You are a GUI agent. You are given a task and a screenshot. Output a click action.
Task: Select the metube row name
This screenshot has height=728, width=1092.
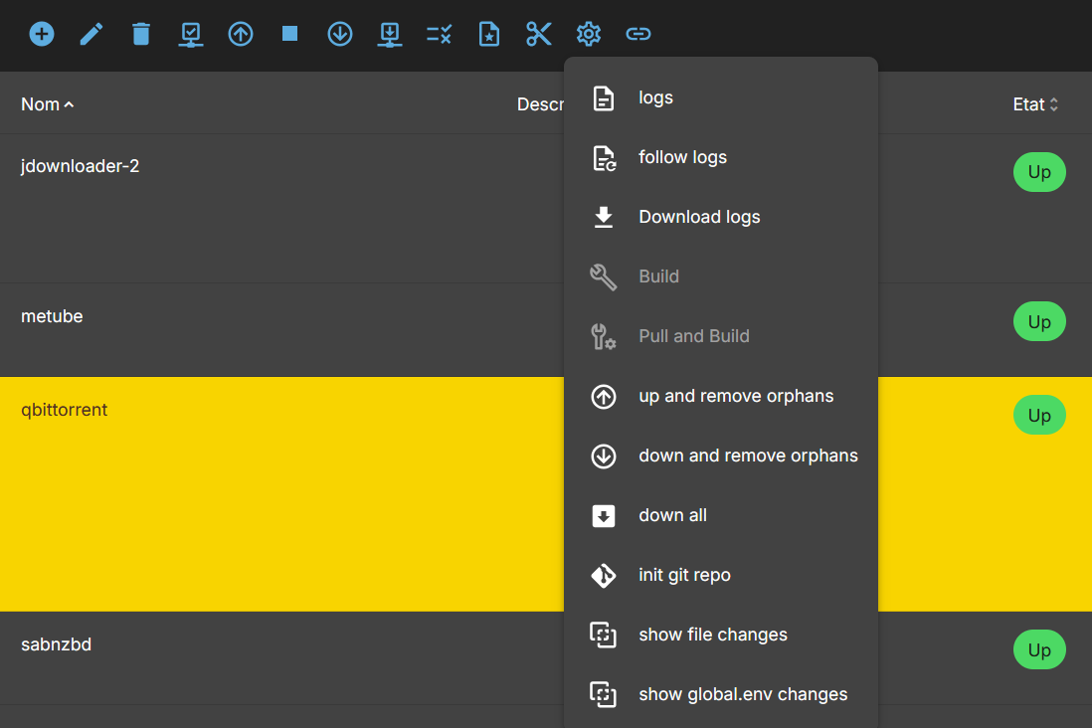tap(52, 316)
